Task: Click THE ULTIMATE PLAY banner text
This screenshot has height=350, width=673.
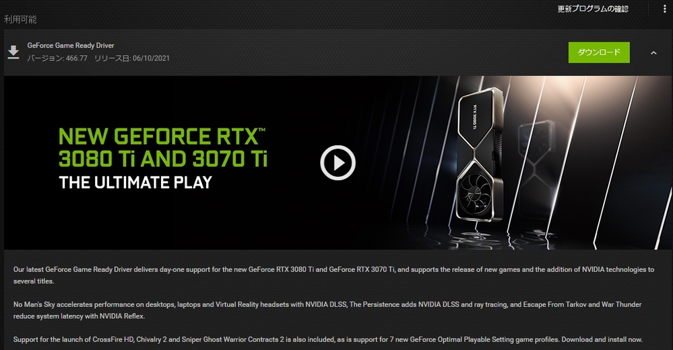Action: 135,182
